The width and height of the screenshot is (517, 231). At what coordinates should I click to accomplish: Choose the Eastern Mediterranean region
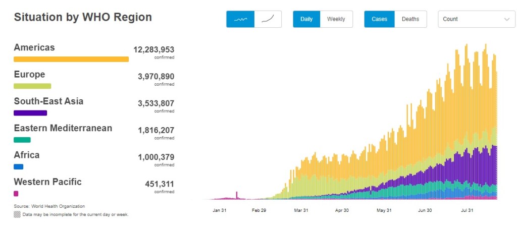[x=63, y=128]
